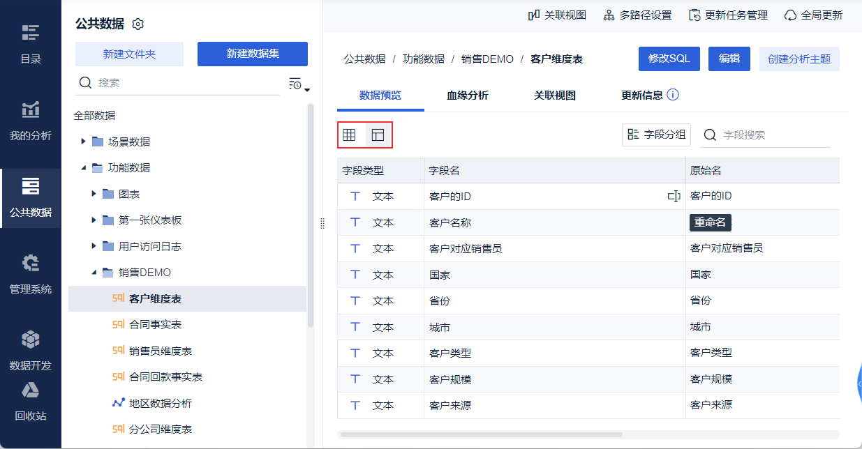The height and width of the screenshot is (449, 862).
Task: Click the 更新信息 info icon
Action: point(673,96)
